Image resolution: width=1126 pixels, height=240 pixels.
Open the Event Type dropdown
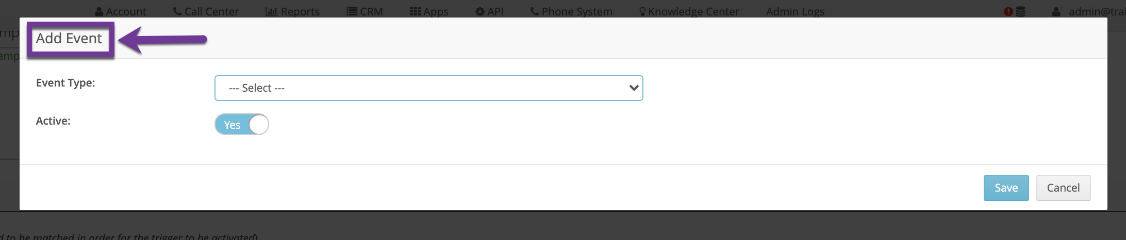pyautogui.click(x=428, y=88)
